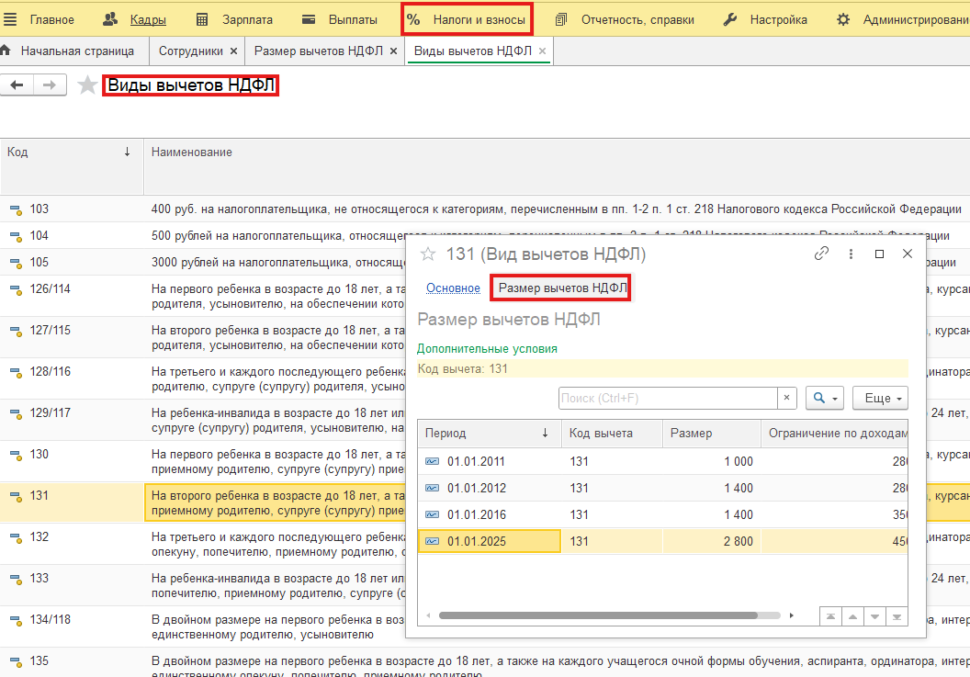The width and height of the screenshot is (970, 677).
Task: Jump to first record in dialog table
Action: click(x=830, y=617)
